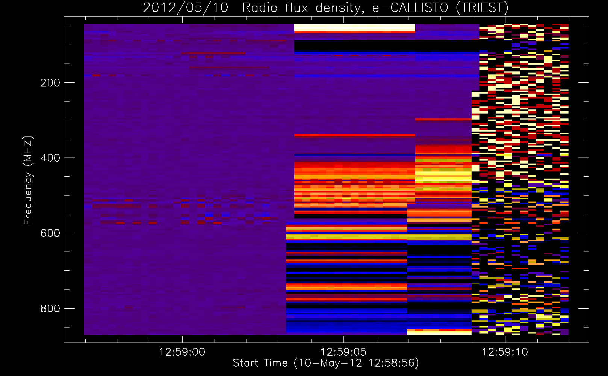The height and width of the screenshot is (376, 608).
Task: Click the 12:59:00 time tick label
Action: point(182,352)
